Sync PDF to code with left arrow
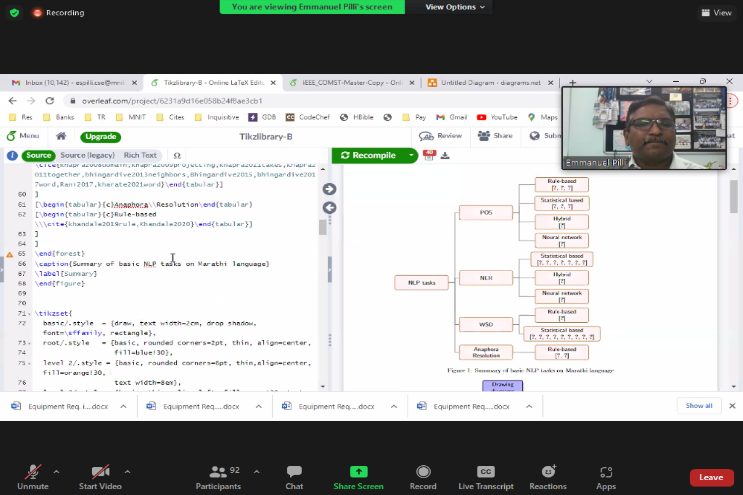743x495 pixels. point(329,208)
